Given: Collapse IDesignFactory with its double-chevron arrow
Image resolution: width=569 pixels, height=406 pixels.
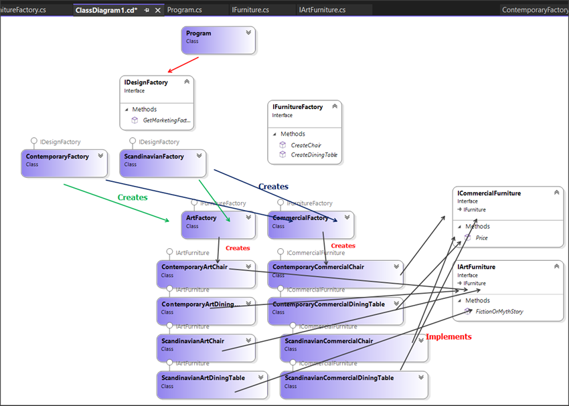Looking at the screenshot, I should (188, 81).
